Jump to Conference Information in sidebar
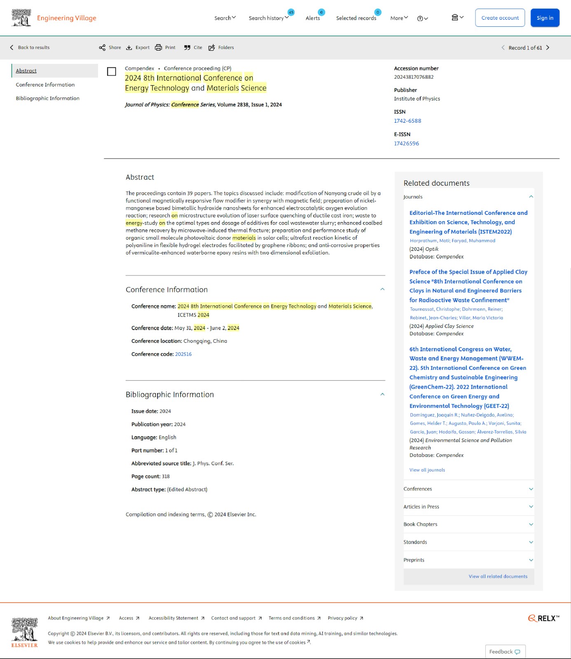Screen dimensions: 571x659 coord(45,84)
